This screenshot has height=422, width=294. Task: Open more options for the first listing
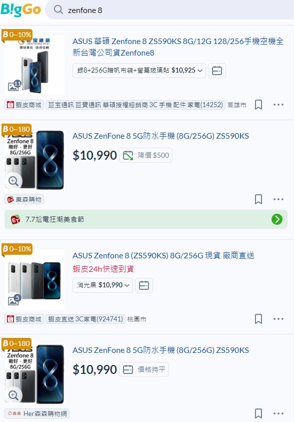coord(278,105)
